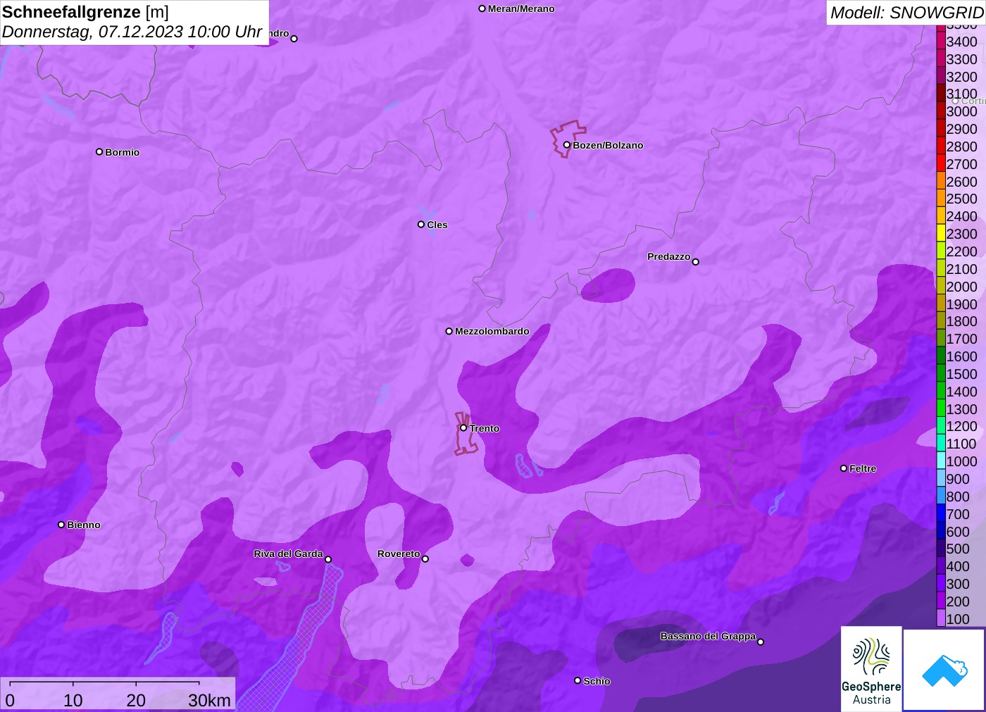This screenshot has height=712, width=986.
Task: Click the 700 m blue legend swatch
Action: pyautogui.click(x=941, y=514)
